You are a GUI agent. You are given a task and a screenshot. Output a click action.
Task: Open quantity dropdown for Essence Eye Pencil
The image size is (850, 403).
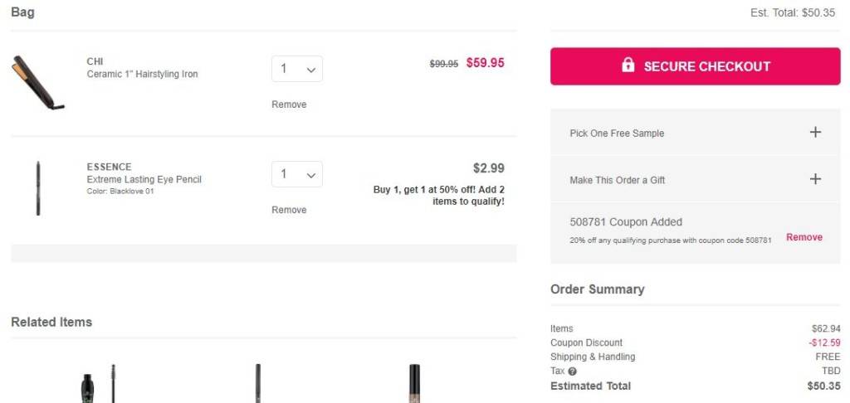[297, 174]
